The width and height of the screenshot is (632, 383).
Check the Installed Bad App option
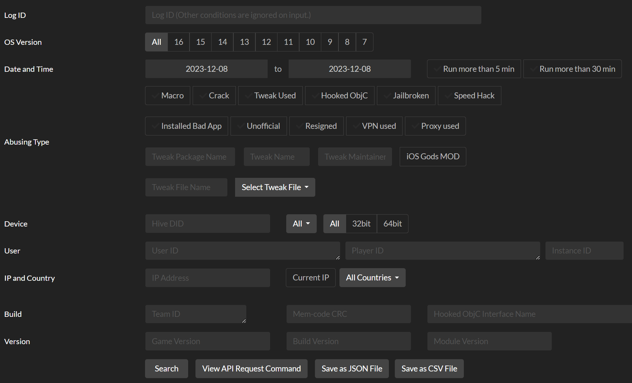[186, 126]
